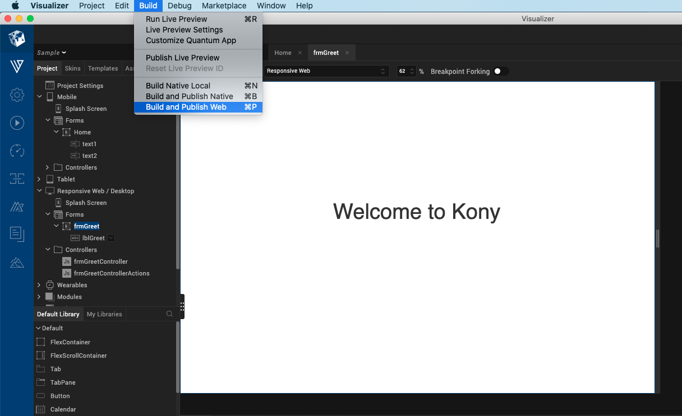The height and width of the screenshot is (416, 682).
Task: Open the speedometer gauge icon in sidebar
Action: 17,151
